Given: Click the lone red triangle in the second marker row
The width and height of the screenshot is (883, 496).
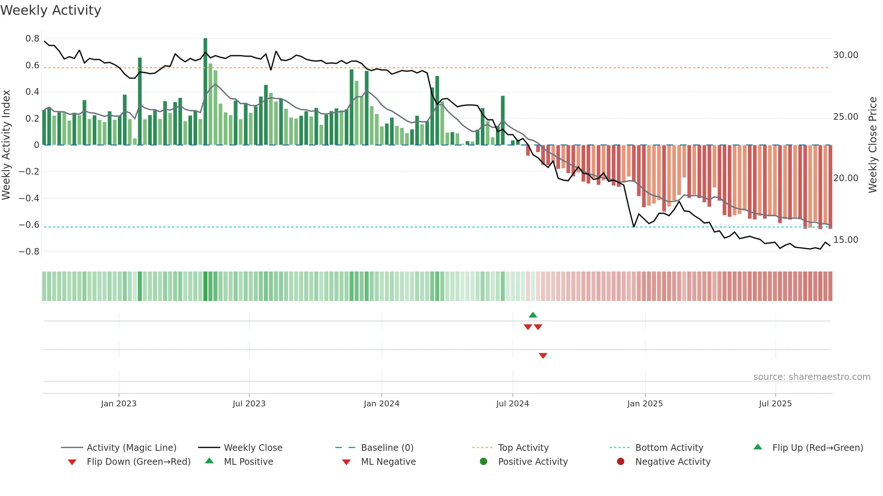Looking at the screenshot, I should coord(543,355).
